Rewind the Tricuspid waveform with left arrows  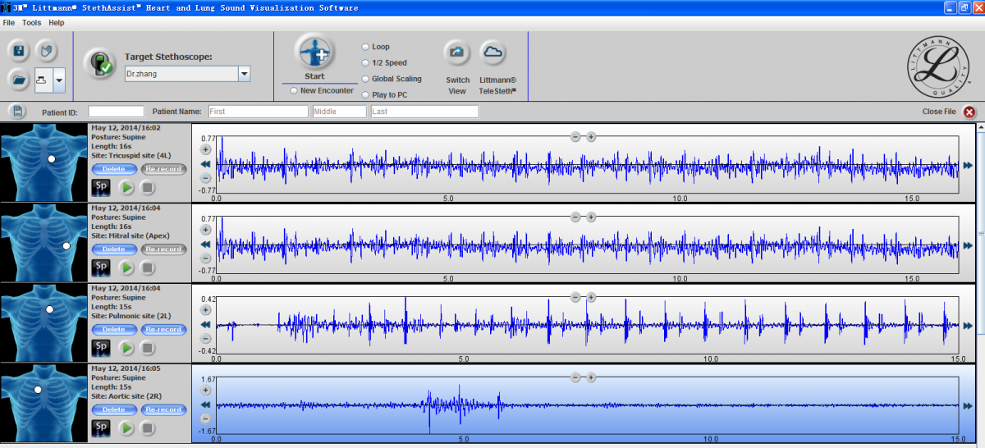coord(206,164)
